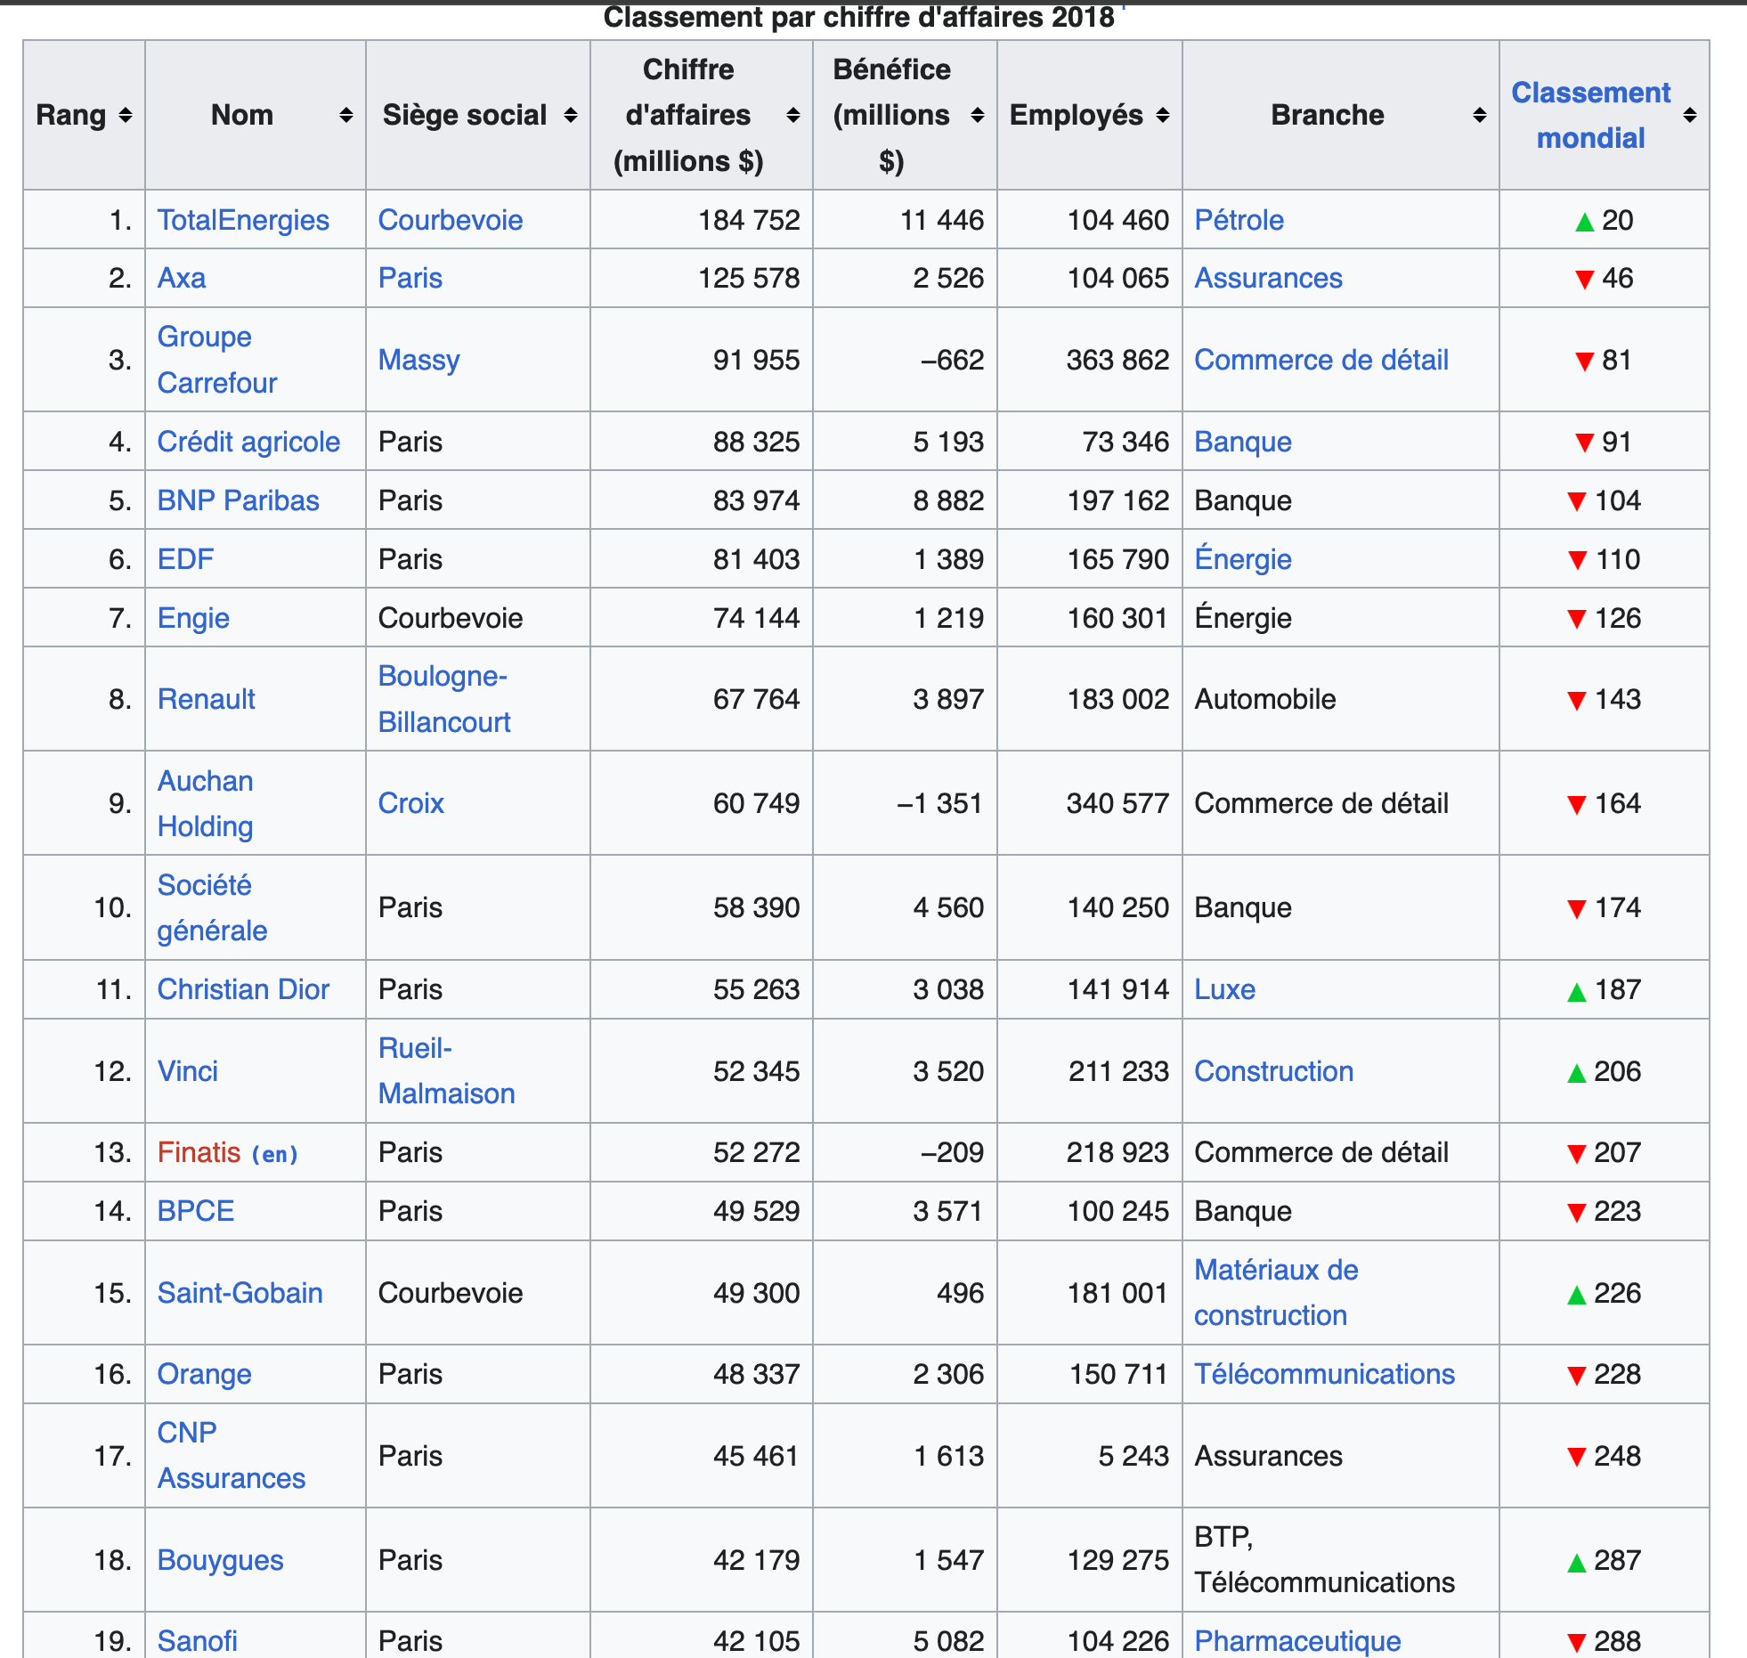
Task: Select employee count 363 862
Action: [1117, 360]
